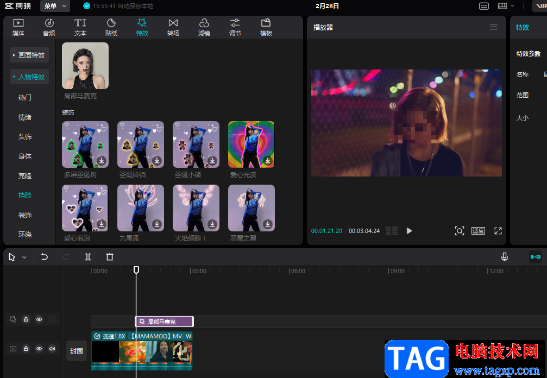Select the MAMAMOO video clip on timeline
This screenshot has width=547, height=378.
(142, 351)
